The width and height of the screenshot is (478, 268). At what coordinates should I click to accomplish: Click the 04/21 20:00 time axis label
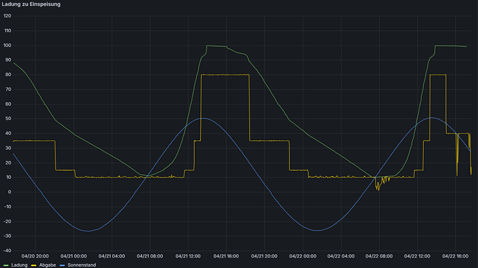point(265,256)
